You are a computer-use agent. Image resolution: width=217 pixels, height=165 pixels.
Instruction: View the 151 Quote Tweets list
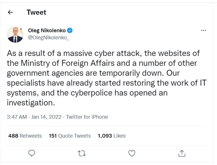coord(70,136)
